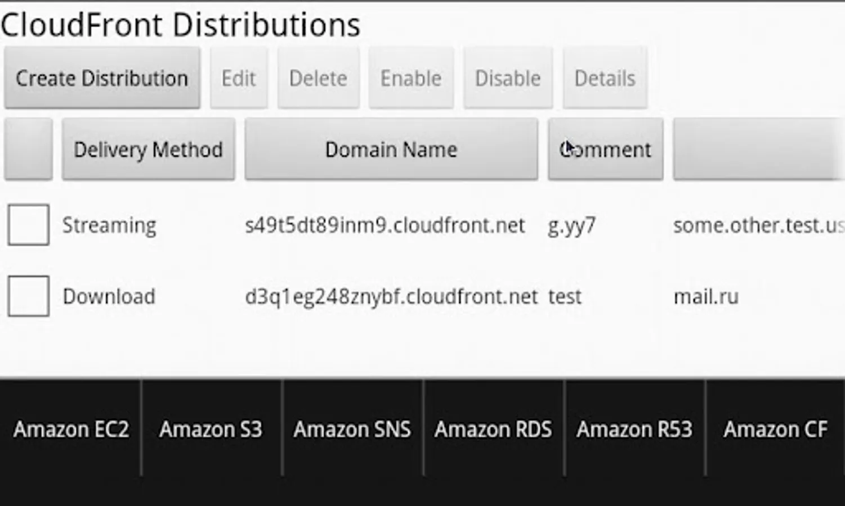Click the Create Distribution button
Image resolution: width=845 pixels, height=506 pixels.
(102, 78)
